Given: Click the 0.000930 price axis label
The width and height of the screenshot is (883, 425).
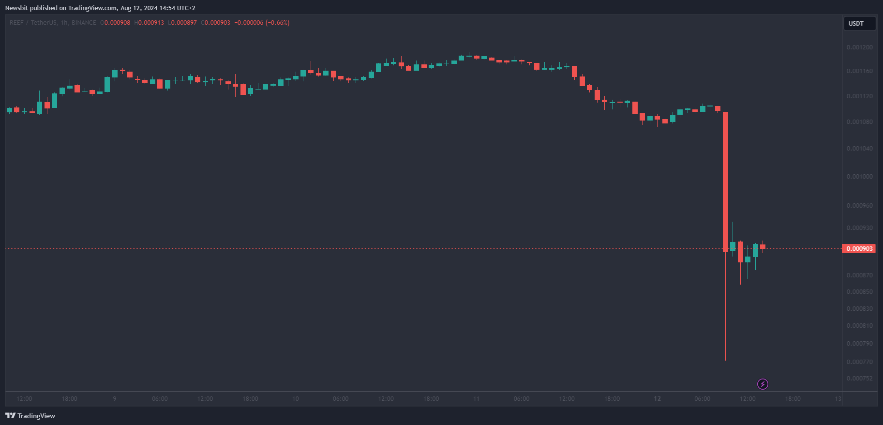Looking at the screenshot, I should 860,228.
